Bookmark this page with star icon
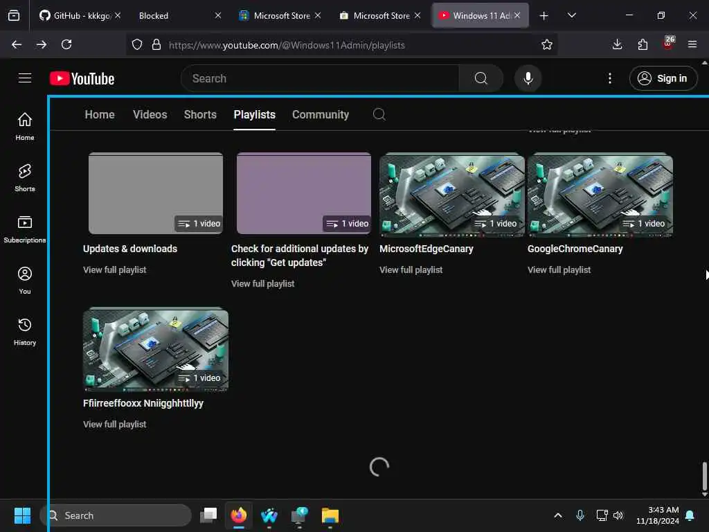The image size is (709, 532). coord(547,44)
